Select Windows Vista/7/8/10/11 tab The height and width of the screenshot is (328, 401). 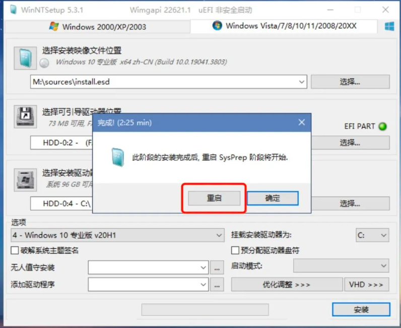click(284, 26)
